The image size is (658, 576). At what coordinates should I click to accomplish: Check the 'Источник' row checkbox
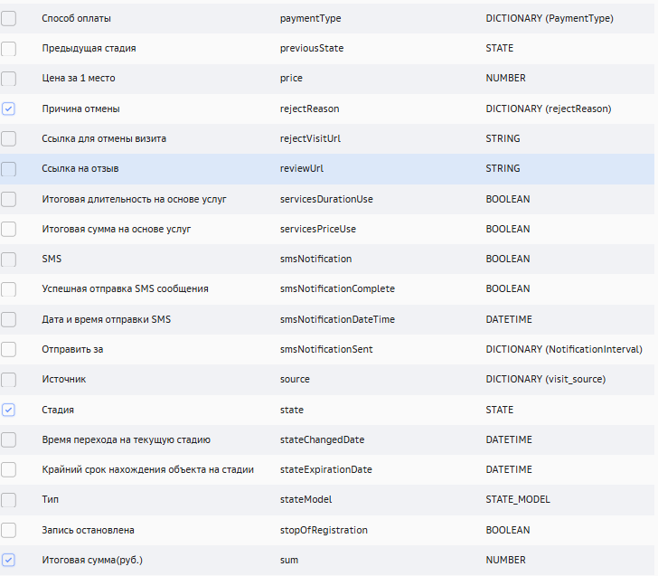[8, 380]
